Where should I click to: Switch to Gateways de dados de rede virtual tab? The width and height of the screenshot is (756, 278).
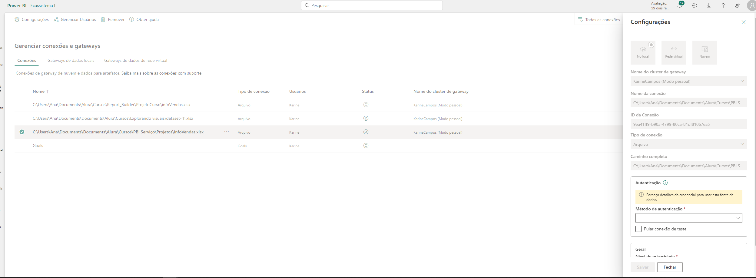136,60
